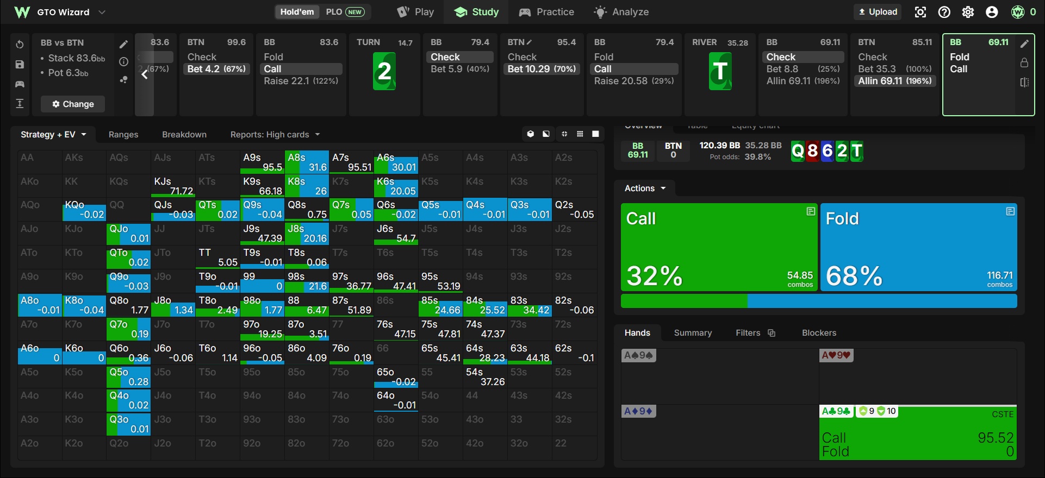Click the expand icon on the Fold action card
Image resolution: width=1045 pixels, height=478 pixels.
[x=1010, y=211]
